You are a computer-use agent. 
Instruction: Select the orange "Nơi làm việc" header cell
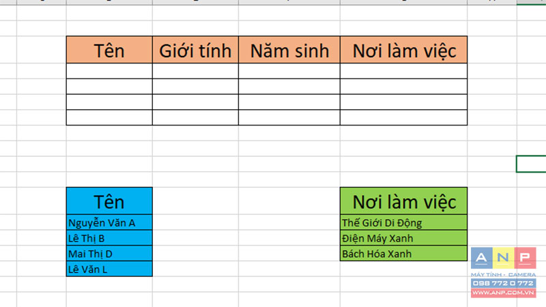[x=403, y=50]
